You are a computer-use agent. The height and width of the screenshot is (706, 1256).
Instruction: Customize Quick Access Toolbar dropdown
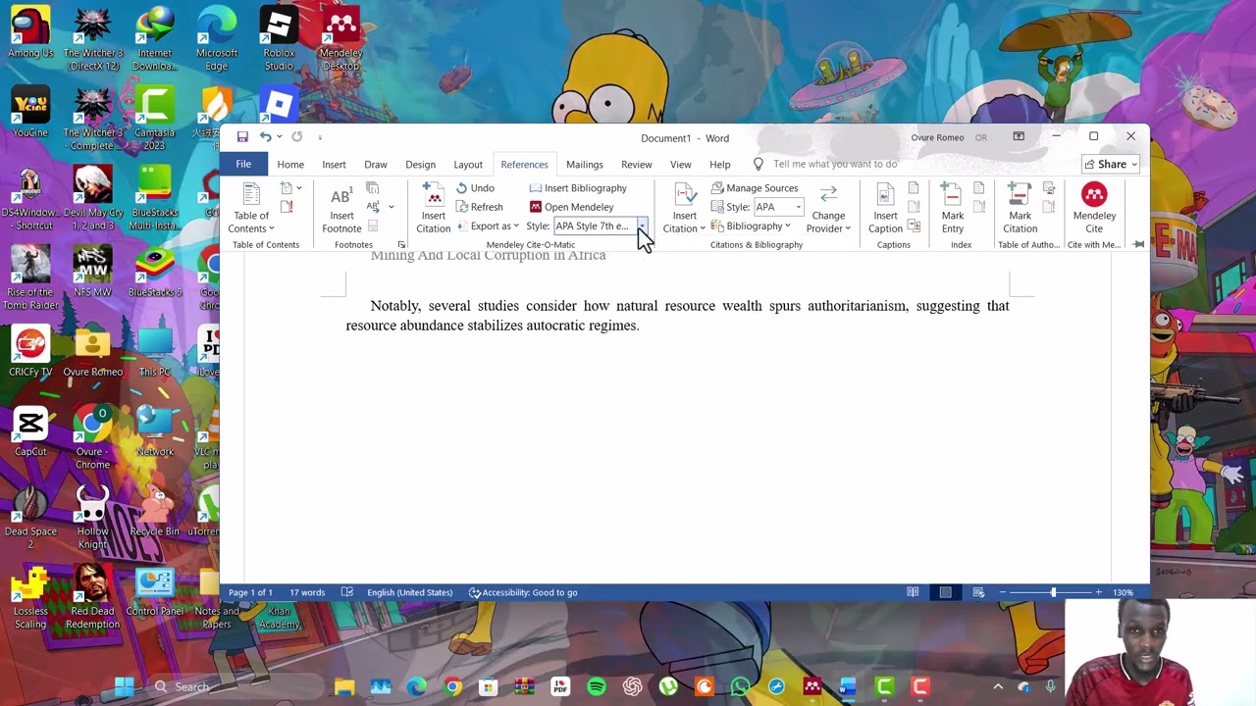pyautogui.click(x=320, y=137)
